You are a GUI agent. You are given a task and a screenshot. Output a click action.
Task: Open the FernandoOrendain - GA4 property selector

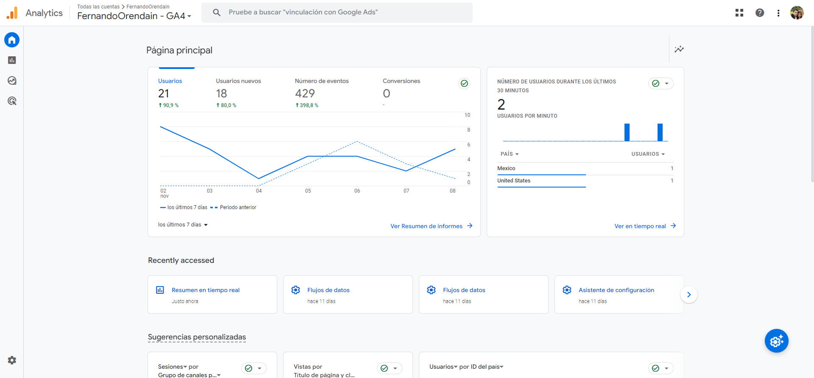coord(134,16)
